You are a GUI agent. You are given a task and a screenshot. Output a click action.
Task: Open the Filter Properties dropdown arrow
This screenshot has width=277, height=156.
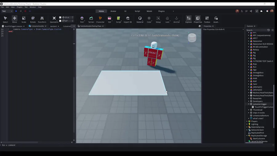click(243, 30)
